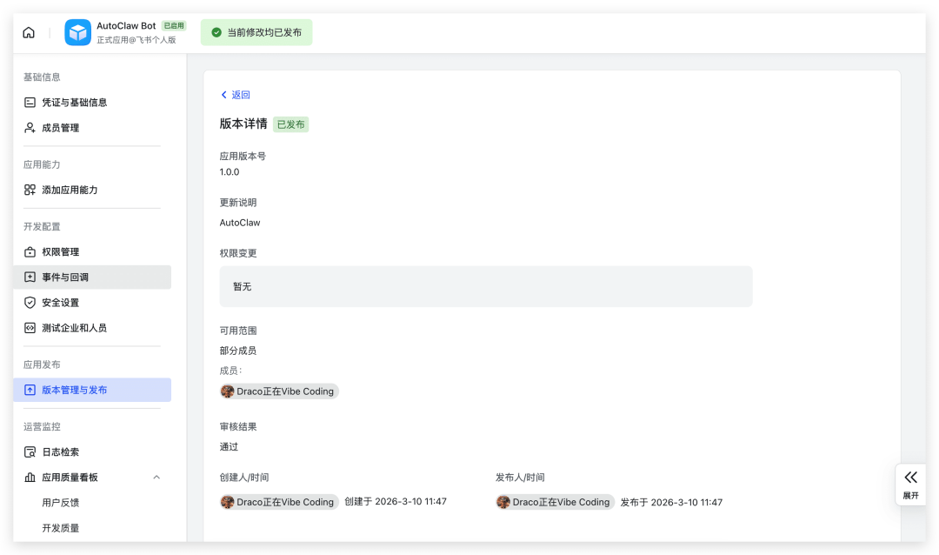The height and width of the screenshot is (555, 939).
Task: Select the 事件与回调 sidebar entry icon
Action: pyautogui.click(x=29, y=277)
